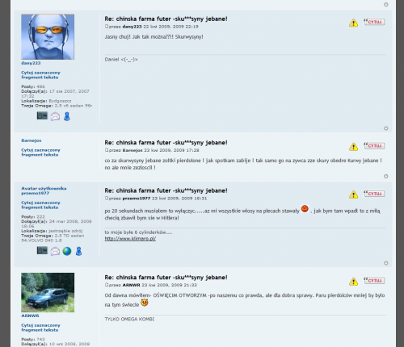Click ARNWR's car avatar thumbnail

[x=48, y=292]
